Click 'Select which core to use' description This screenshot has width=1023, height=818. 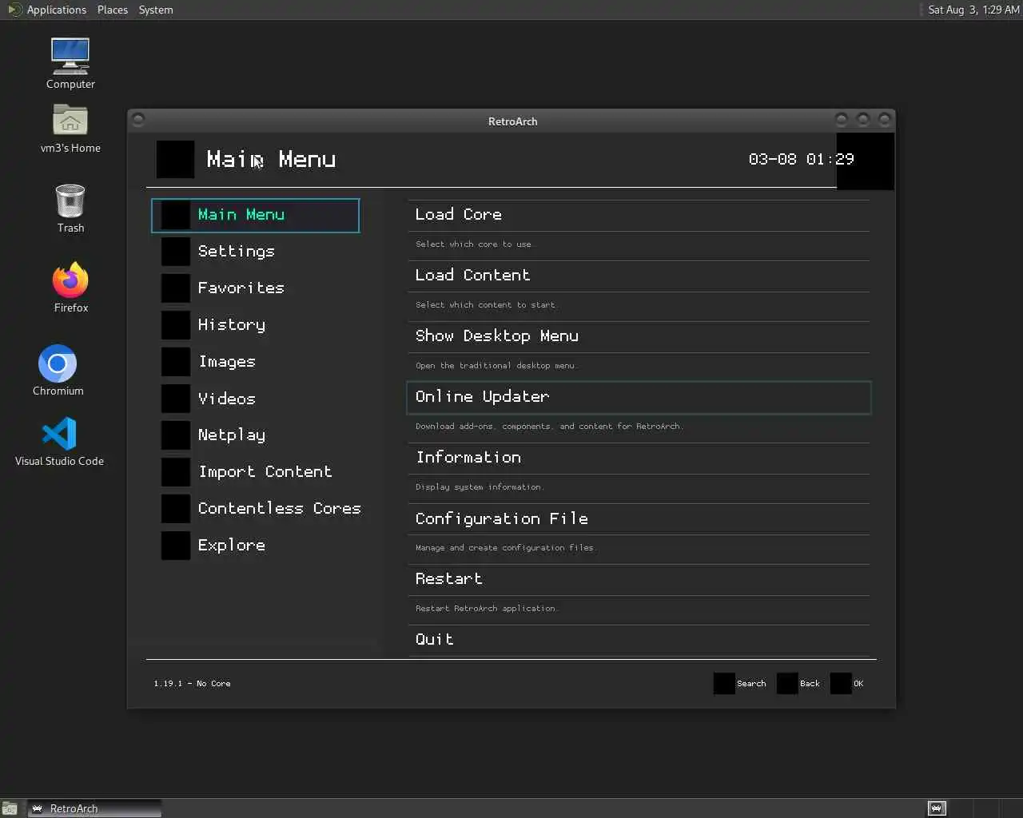[473, 244]
